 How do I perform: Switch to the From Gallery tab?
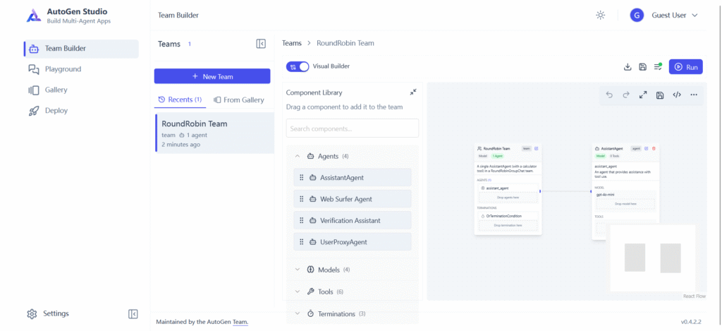point(238,100)
